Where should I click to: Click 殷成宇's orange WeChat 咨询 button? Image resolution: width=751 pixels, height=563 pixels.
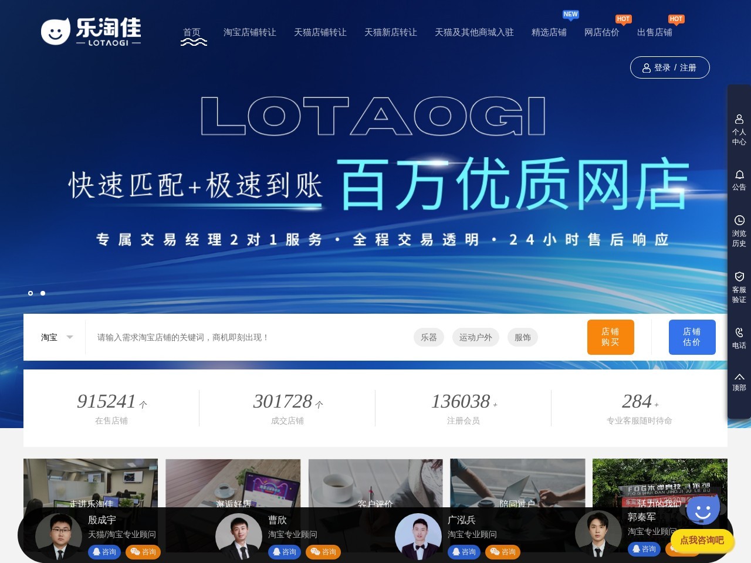tap(143, 552)
